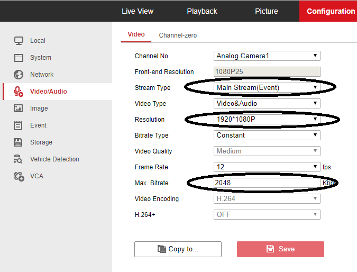Click the Copy to... button
Screen dimensions: 357x272
(178, 249)
